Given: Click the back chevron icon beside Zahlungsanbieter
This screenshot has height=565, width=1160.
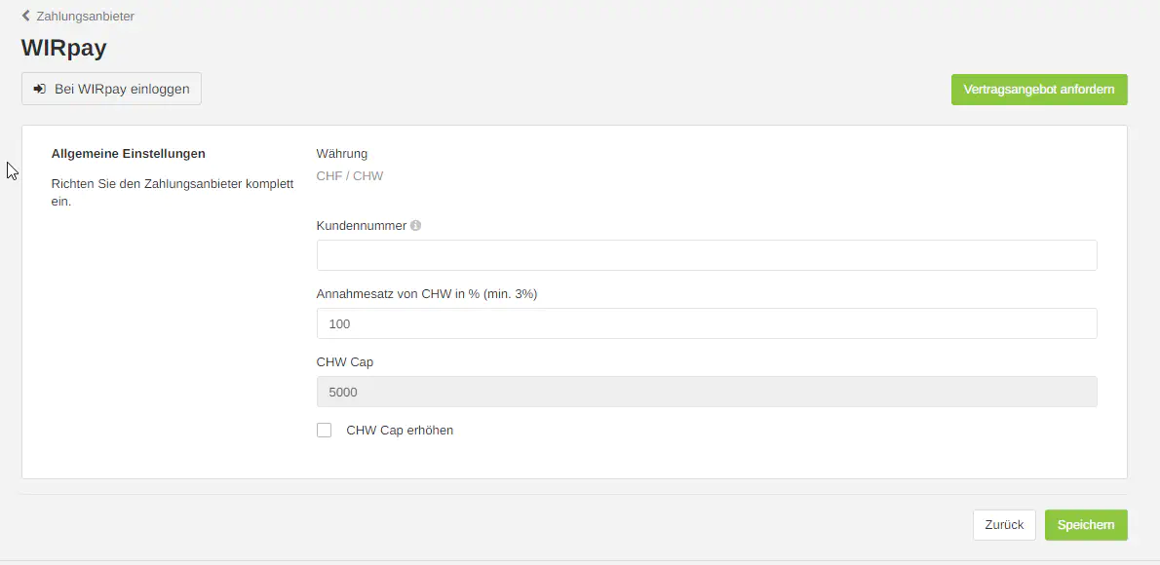Looking at the screenshot, I should coord(26,16).
